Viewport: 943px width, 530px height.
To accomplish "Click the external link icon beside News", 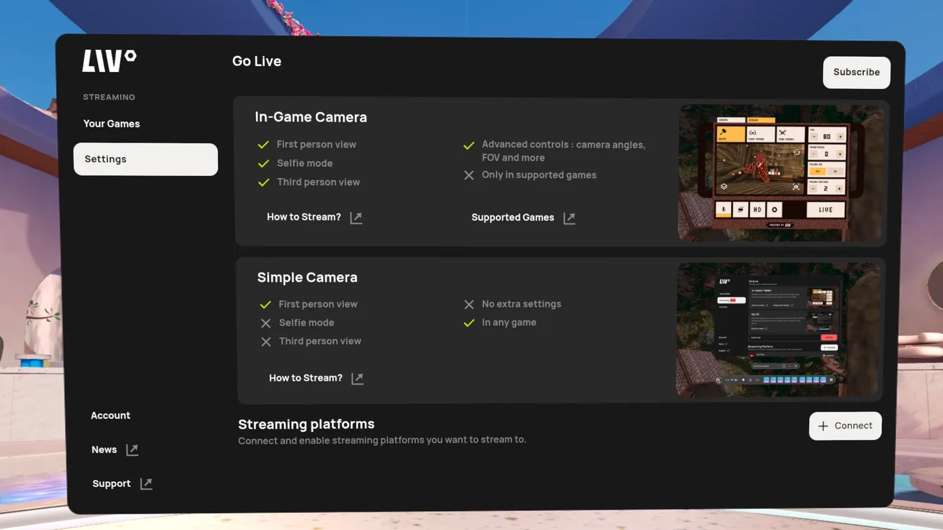I will point(132,450).
